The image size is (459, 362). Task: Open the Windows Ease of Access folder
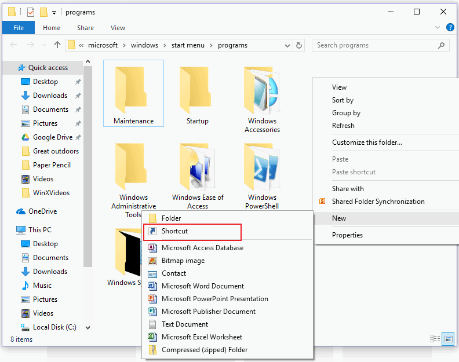point(198,175)
